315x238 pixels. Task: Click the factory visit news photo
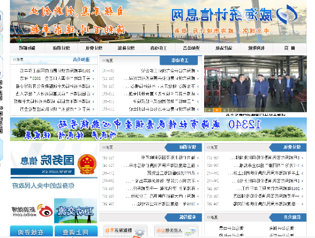click(255, 84)
